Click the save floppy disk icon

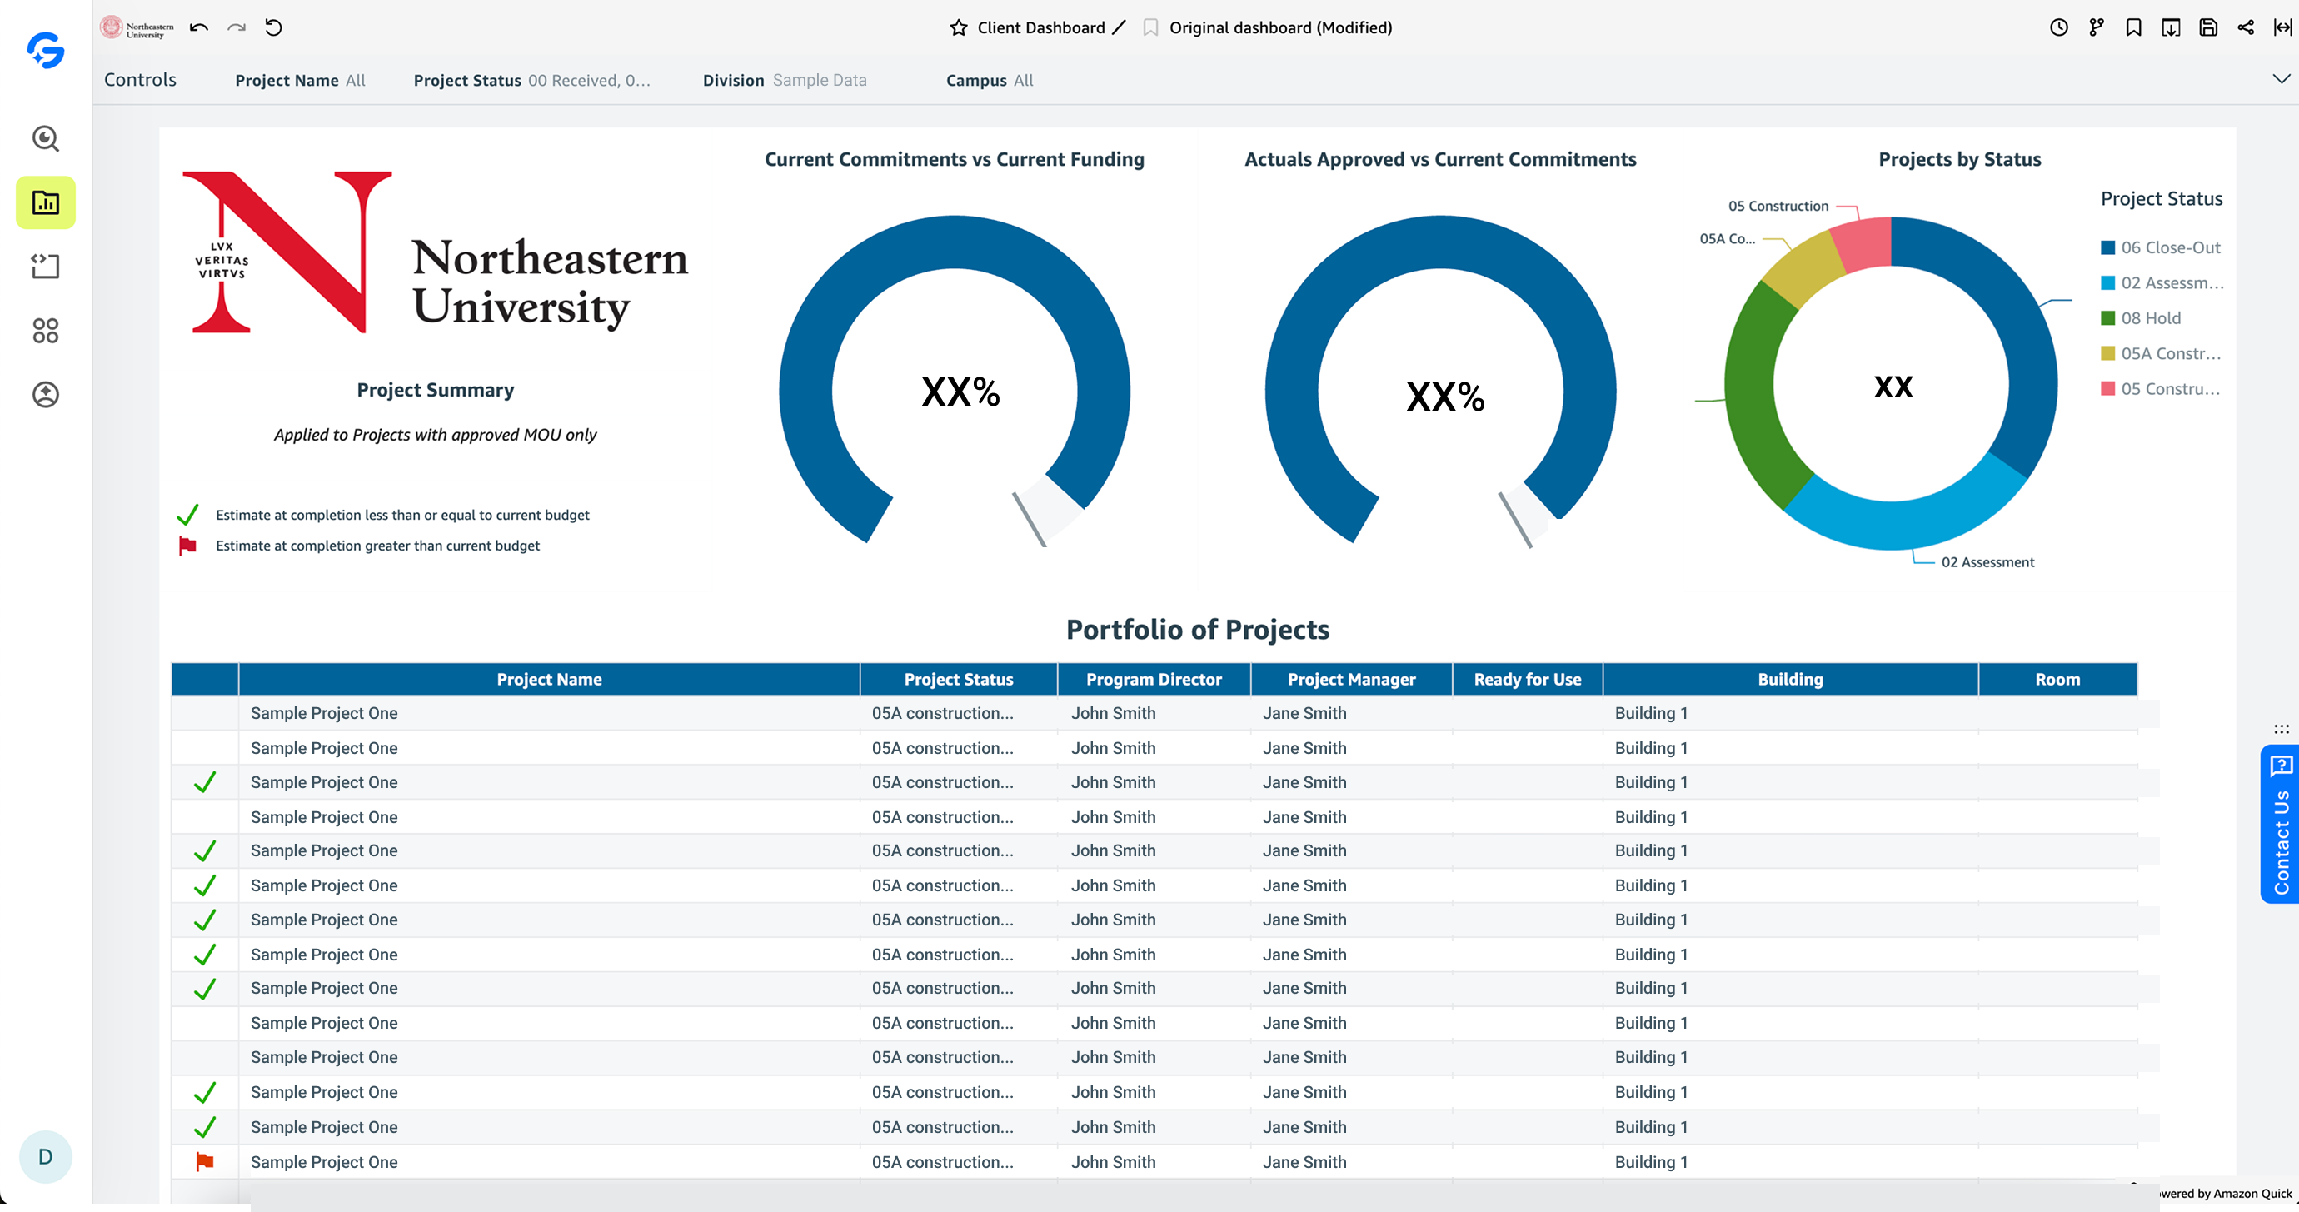click(2208, 27)
